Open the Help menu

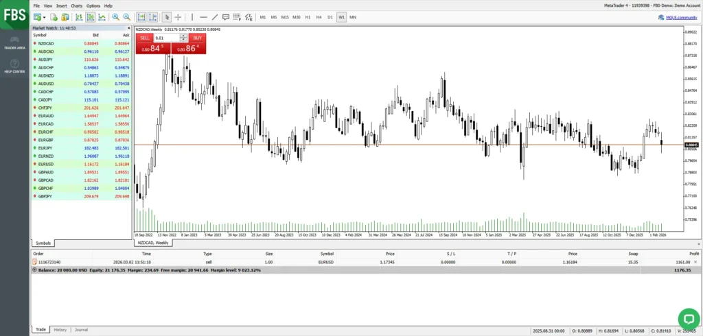tap(108, 5)
